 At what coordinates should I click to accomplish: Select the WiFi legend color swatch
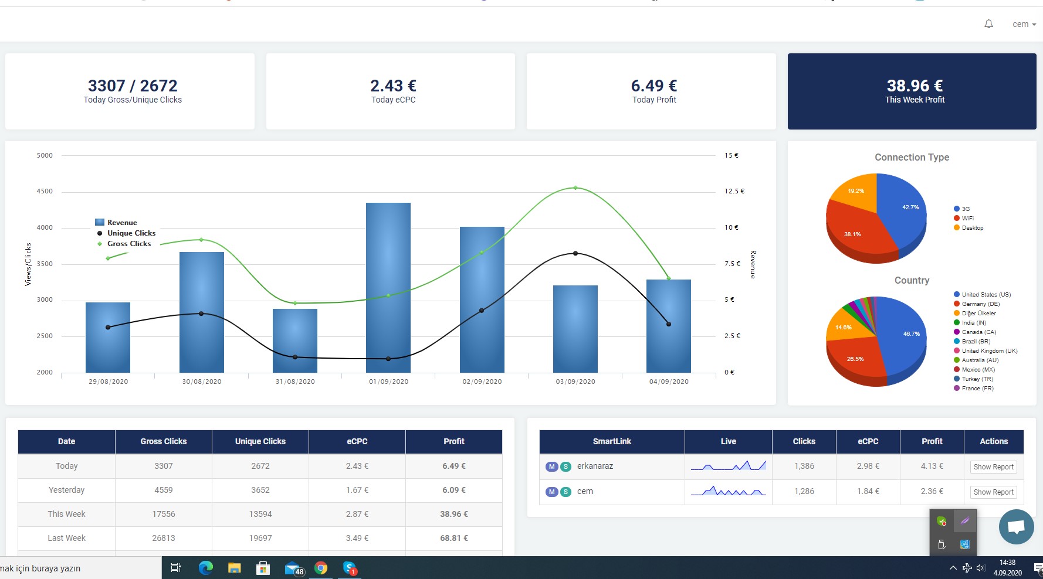pyautogui.click(x=957, y=218)
